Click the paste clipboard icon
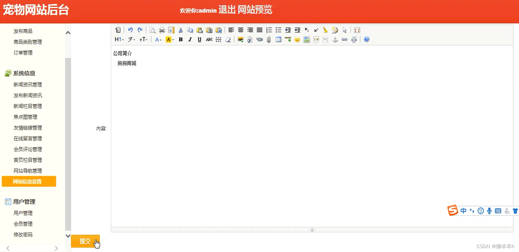The image size is (519, 252). (200, 30)
